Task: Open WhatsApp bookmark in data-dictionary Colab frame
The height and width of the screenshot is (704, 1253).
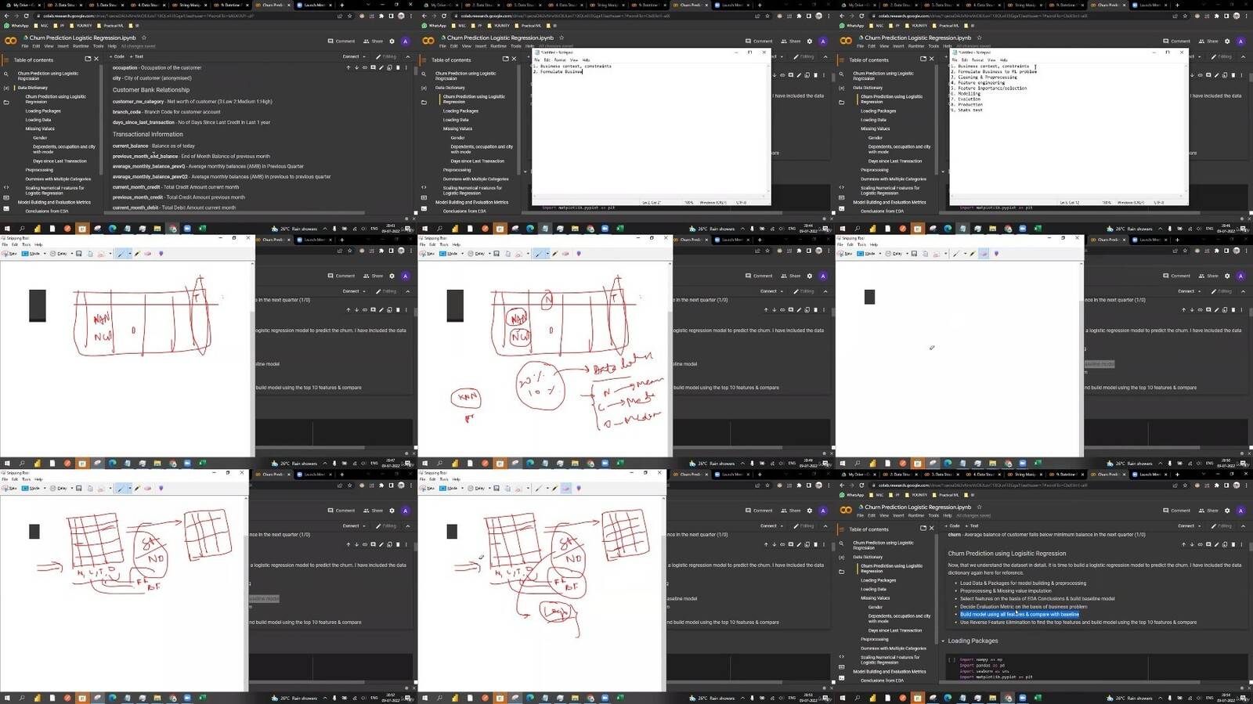Action: [x=16, y=25]
